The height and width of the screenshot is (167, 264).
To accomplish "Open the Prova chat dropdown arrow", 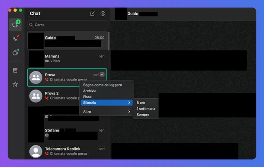I will 102,74.
